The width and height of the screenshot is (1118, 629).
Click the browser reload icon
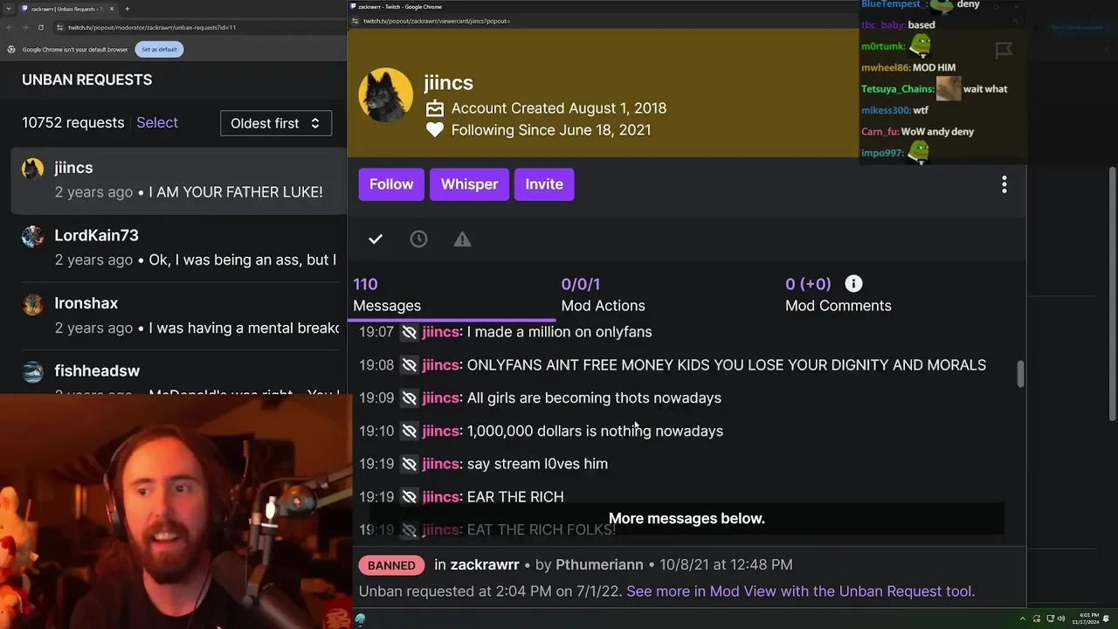[x=40, y=27]
